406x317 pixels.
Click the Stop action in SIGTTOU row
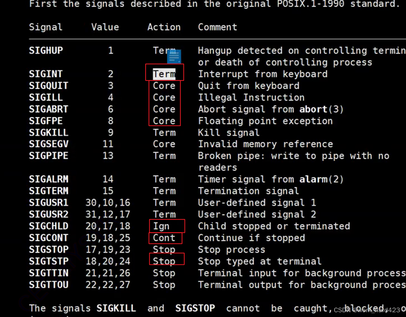(164, 285)
